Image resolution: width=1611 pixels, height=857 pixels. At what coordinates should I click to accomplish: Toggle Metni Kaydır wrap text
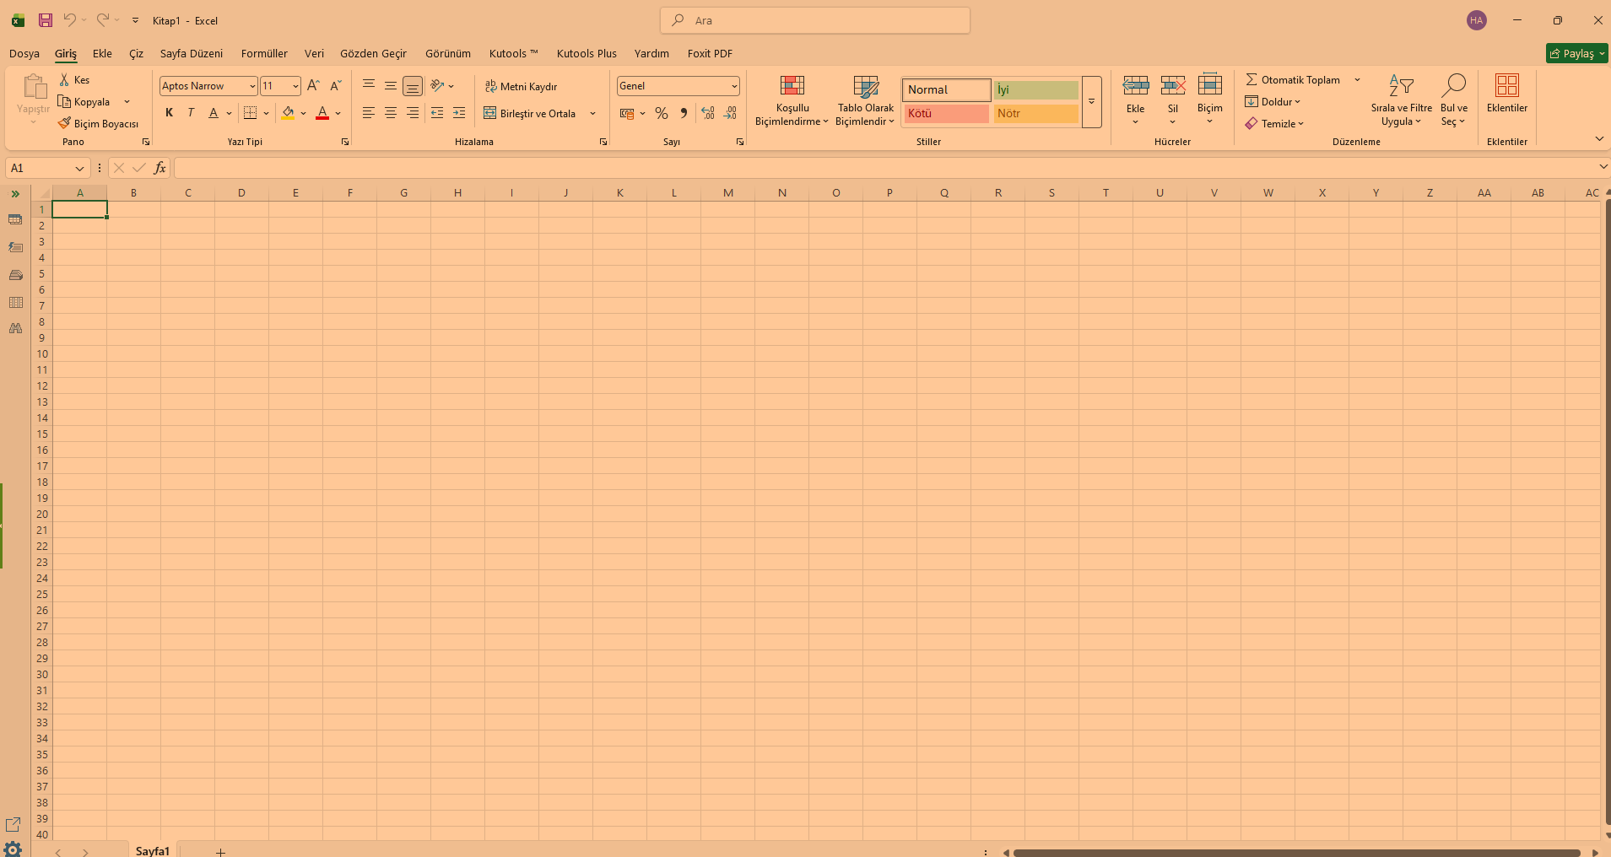pos(521,86)
